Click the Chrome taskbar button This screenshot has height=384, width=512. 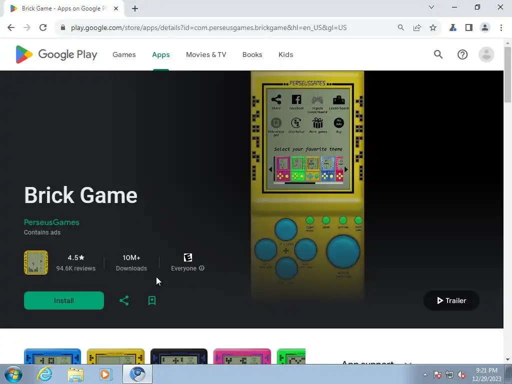137,374
